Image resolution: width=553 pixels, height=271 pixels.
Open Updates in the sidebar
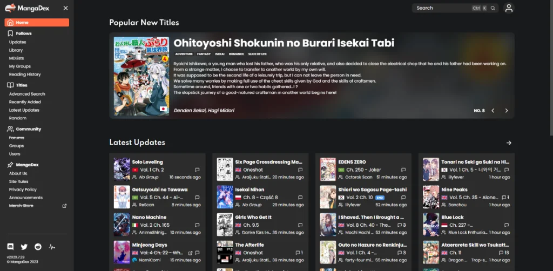click(18, 42)
